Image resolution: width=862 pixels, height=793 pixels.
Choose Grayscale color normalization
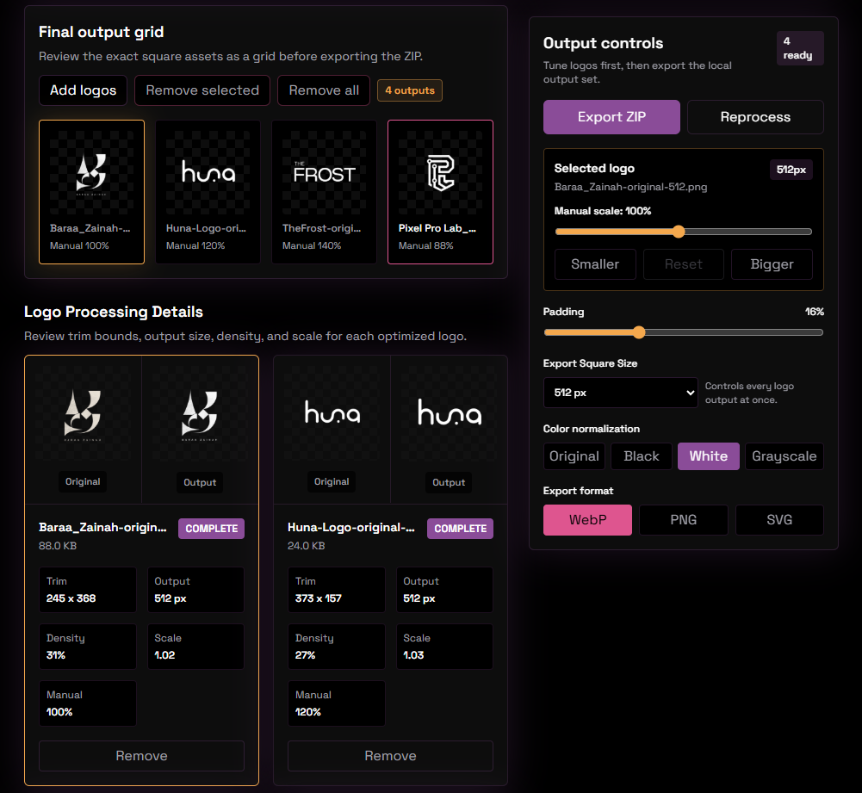coord(784,456)
